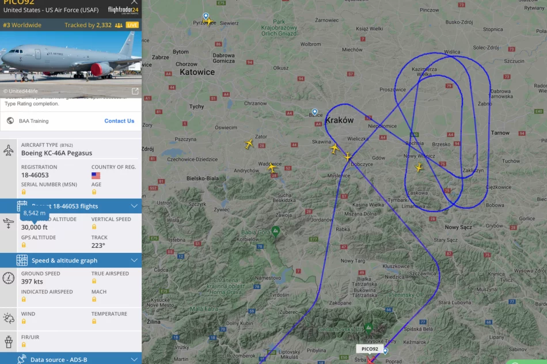547x364 pixels.
Task: Close the PICO92 flight details panel
Action: coord(134,2)
